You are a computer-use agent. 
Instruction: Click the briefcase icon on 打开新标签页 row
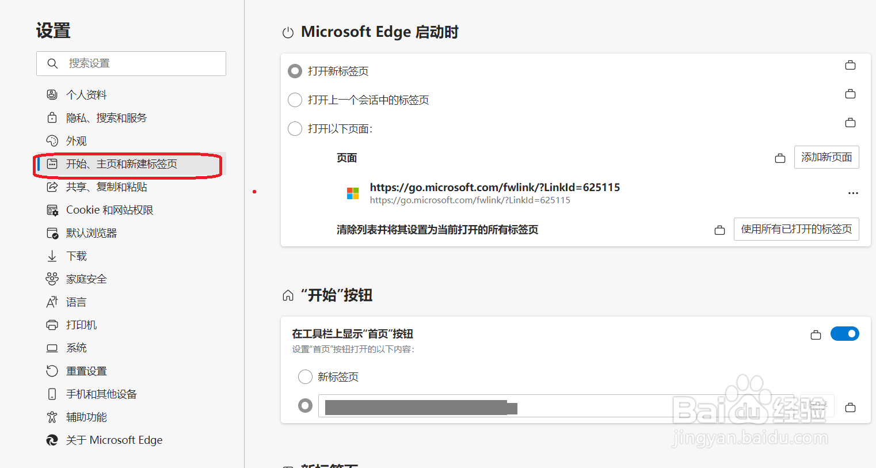(x=850, y=65)
